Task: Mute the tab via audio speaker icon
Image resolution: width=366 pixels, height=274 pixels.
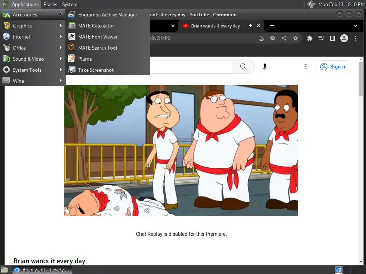Action: coord(251,26)
